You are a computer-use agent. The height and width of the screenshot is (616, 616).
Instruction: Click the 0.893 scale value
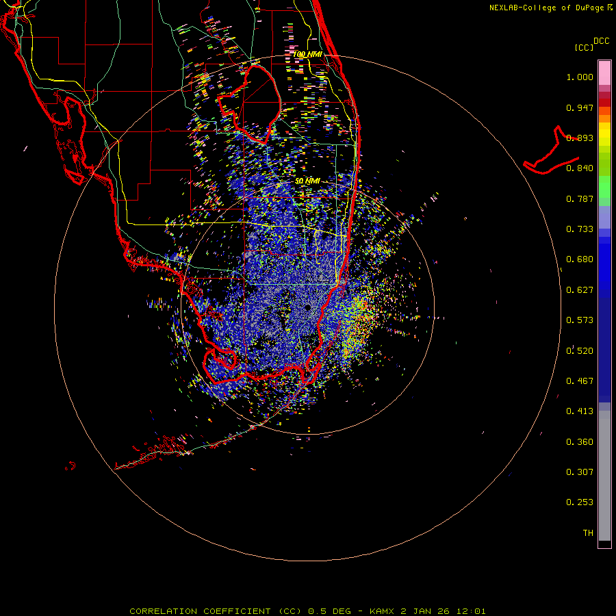(x=580, y=138)
